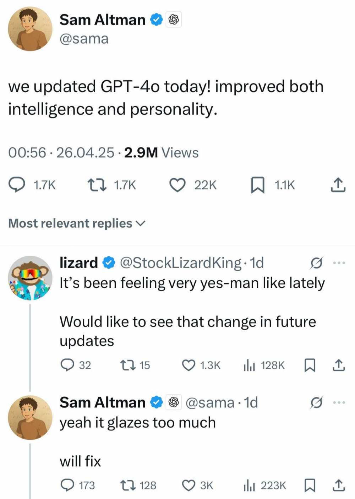Viewport: 355px width, 499px height.
Task: Bookmark the main GPT-4o tweet
Action: click(x=257, y=185)
